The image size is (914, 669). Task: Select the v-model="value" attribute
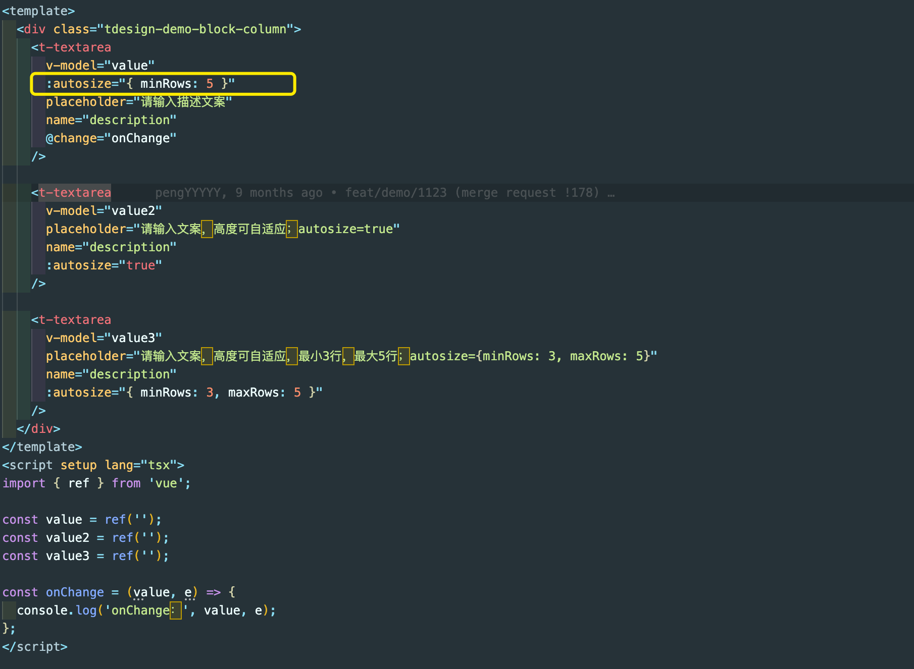[100, 65]
